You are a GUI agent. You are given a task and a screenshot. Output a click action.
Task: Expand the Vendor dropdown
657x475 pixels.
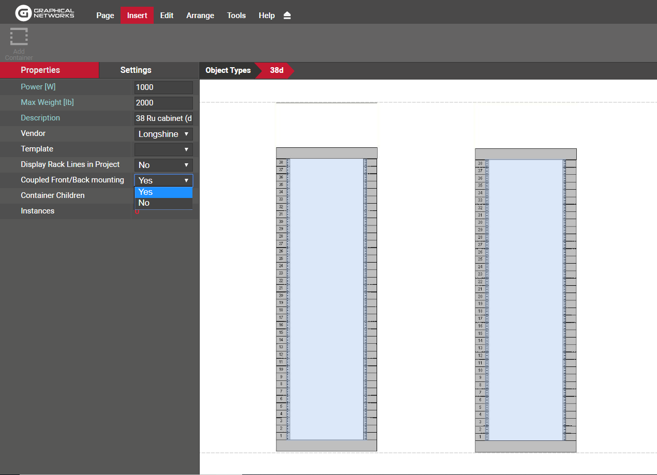point(163,134)
